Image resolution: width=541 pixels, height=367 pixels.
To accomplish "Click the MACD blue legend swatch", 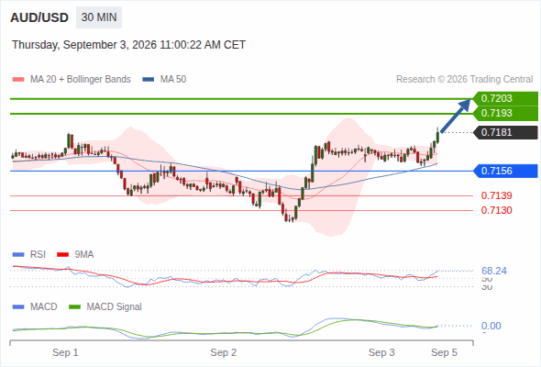I will click(x=18, y=307).
